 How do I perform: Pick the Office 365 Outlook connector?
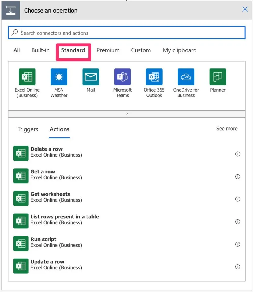click(x=154, y=77)
